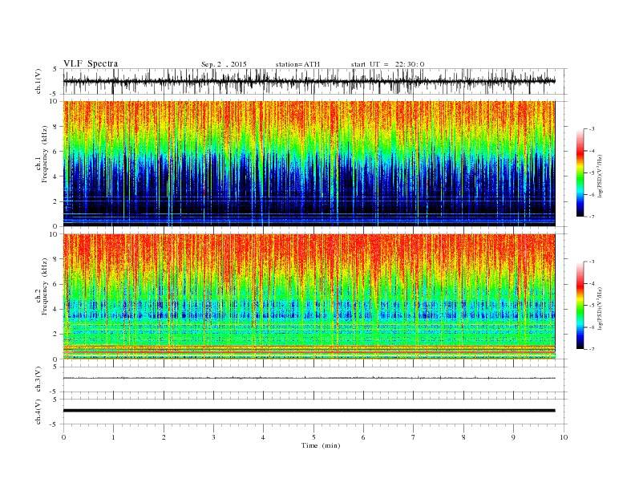
Task: Click the "-3" label on ch.1 color bar
Action: tap(592, 129)
